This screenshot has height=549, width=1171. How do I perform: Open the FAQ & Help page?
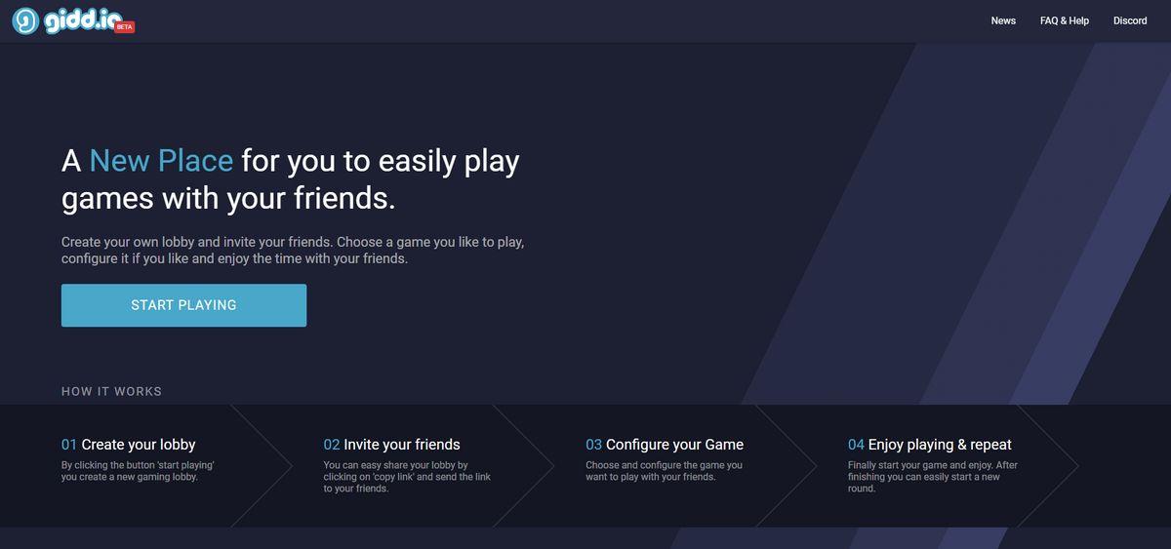pyautogui.click(x=1065, y=20)
